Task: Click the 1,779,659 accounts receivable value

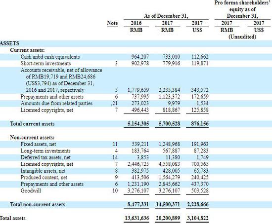Action: pyautogui.click(x=138, y=90)
